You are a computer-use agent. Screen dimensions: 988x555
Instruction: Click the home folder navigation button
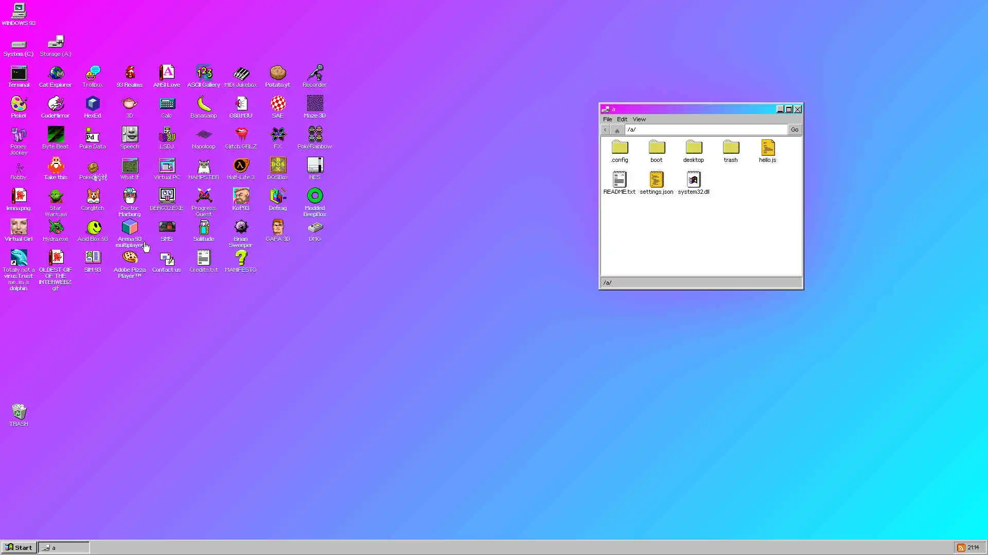click(x=617, y=130)
